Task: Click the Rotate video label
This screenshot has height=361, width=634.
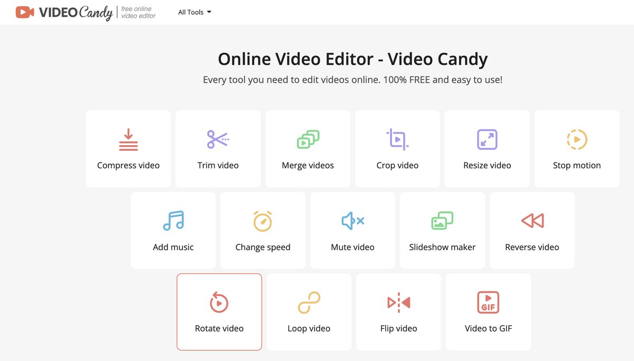Action: [x=219, y=328]
